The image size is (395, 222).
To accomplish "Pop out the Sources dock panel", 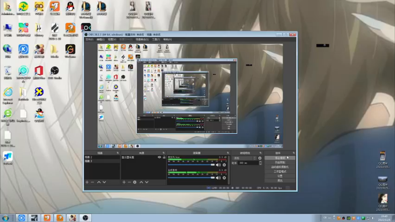I will pos(163,153).
